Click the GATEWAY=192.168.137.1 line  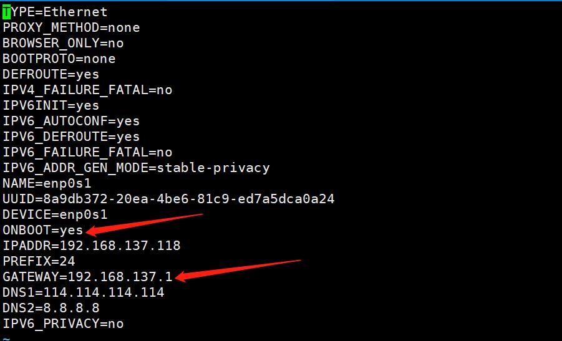coord(87,277)
